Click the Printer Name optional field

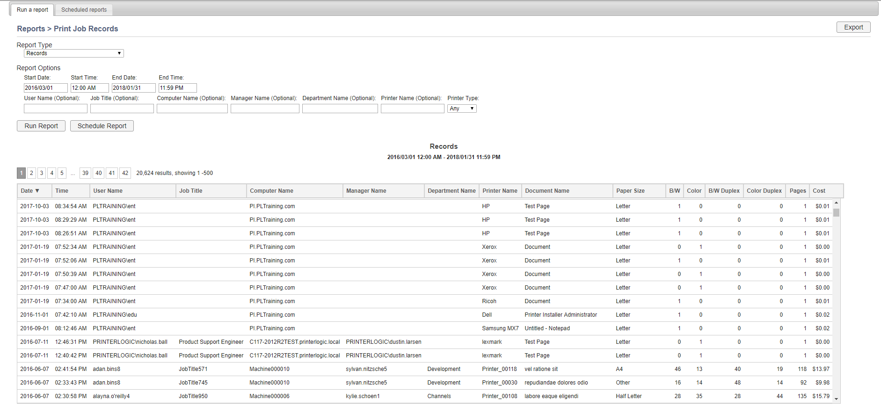pos(412,109)
